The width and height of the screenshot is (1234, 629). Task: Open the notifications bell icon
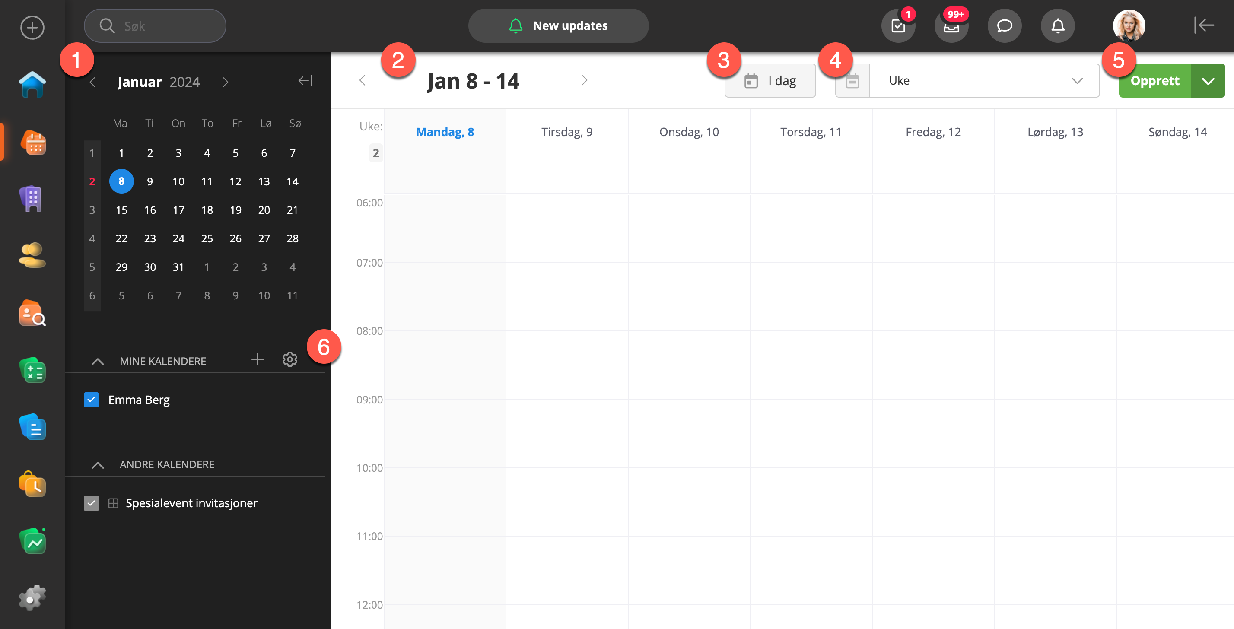(x=1058, y=25)
